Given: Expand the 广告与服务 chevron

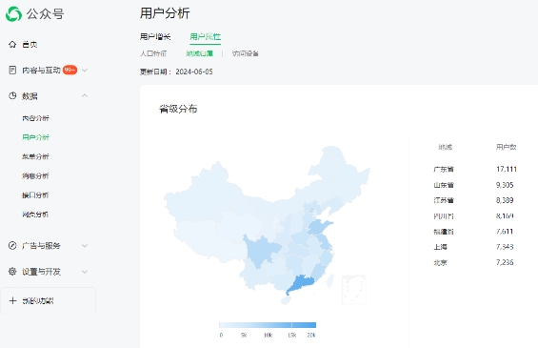Looking at the screenshot, I should [x=85, y=246].
